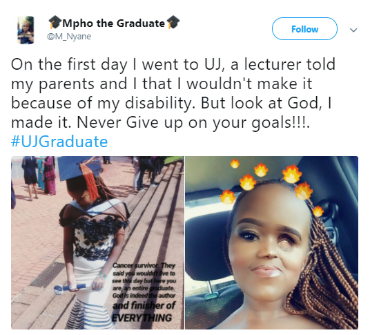
Task: Click the largest fire emoji in the selfie
Action: [292, 174]
